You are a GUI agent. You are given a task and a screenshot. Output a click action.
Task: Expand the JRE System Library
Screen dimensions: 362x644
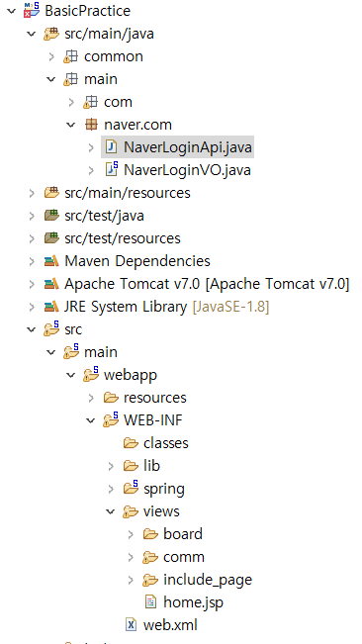click(x=32, y=307)
